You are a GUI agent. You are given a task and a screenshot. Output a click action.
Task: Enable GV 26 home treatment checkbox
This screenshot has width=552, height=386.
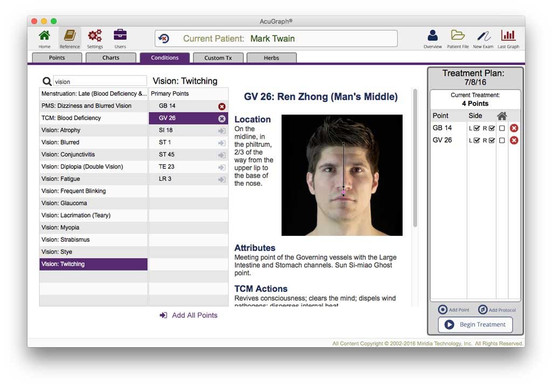tap(502, 140)
